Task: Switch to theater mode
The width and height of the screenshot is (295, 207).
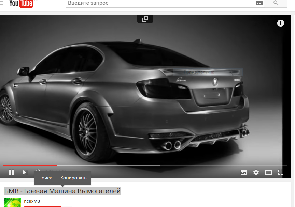Action: coord(268,172)
